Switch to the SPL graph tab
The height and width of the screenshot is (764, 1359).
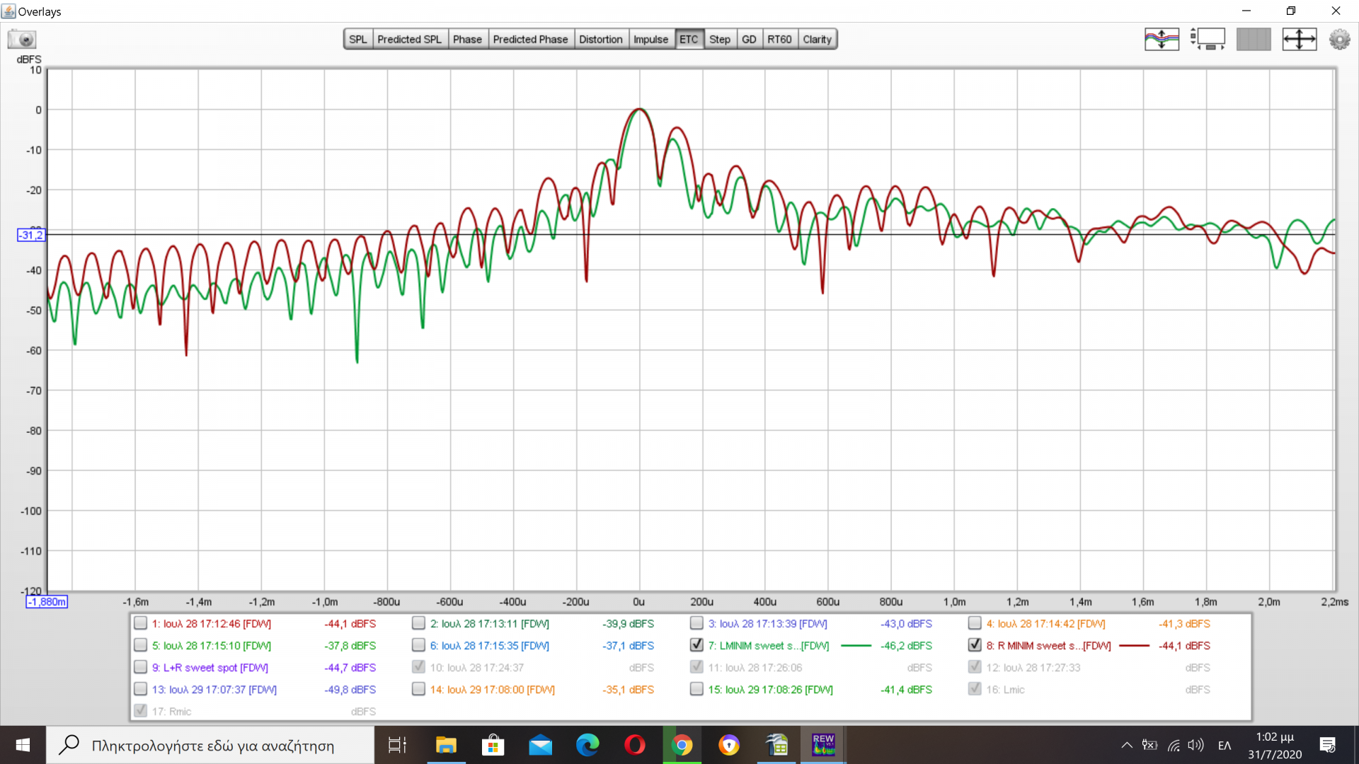[x=358, y=39]
